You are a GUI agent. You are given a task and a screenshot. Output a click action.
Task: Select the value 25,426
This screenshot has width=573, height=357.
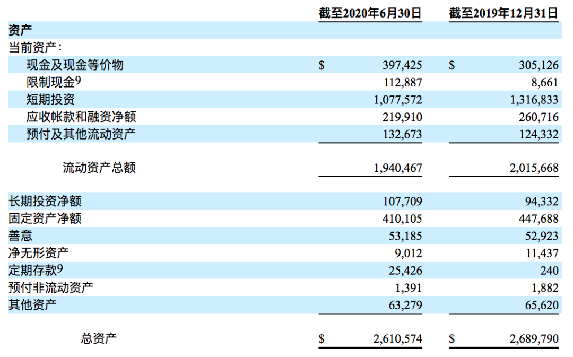point(405,271)
